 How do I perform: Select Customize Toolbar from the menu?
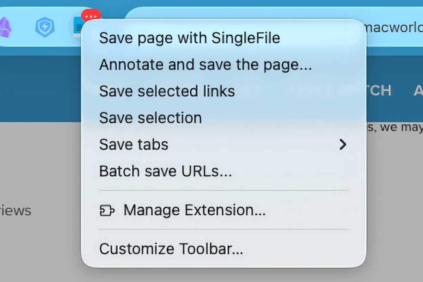171,249
